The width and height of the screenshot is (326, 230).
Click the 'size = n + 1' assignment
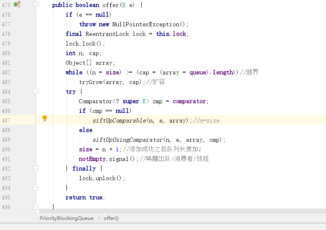click(99, 149)
